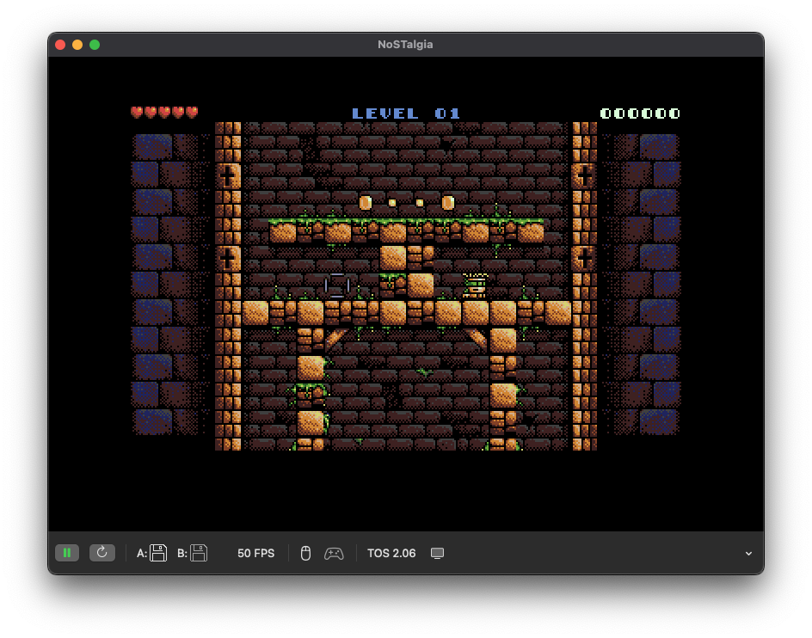
Task: Click the NoSTalgia window title bar
Action: pyautogui.click(x=405, y=45)
